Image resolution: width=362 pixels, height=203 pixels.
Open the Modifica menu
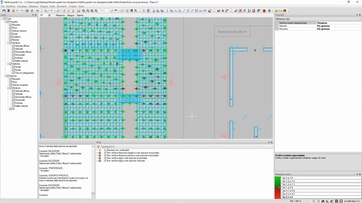click(x=10, y=6)
